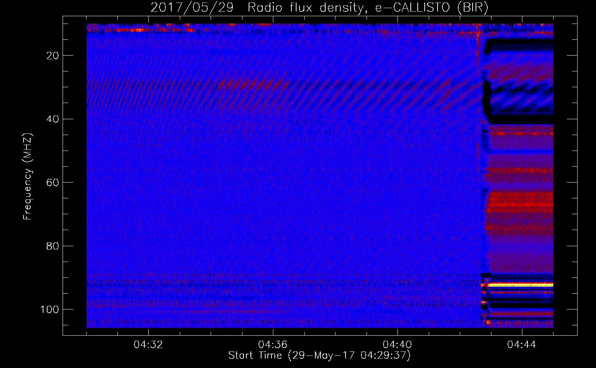This screenshot has width=596, height=368.
Task: Click the 100 MHz frequency tick label
Action: [x=50, y=309]
